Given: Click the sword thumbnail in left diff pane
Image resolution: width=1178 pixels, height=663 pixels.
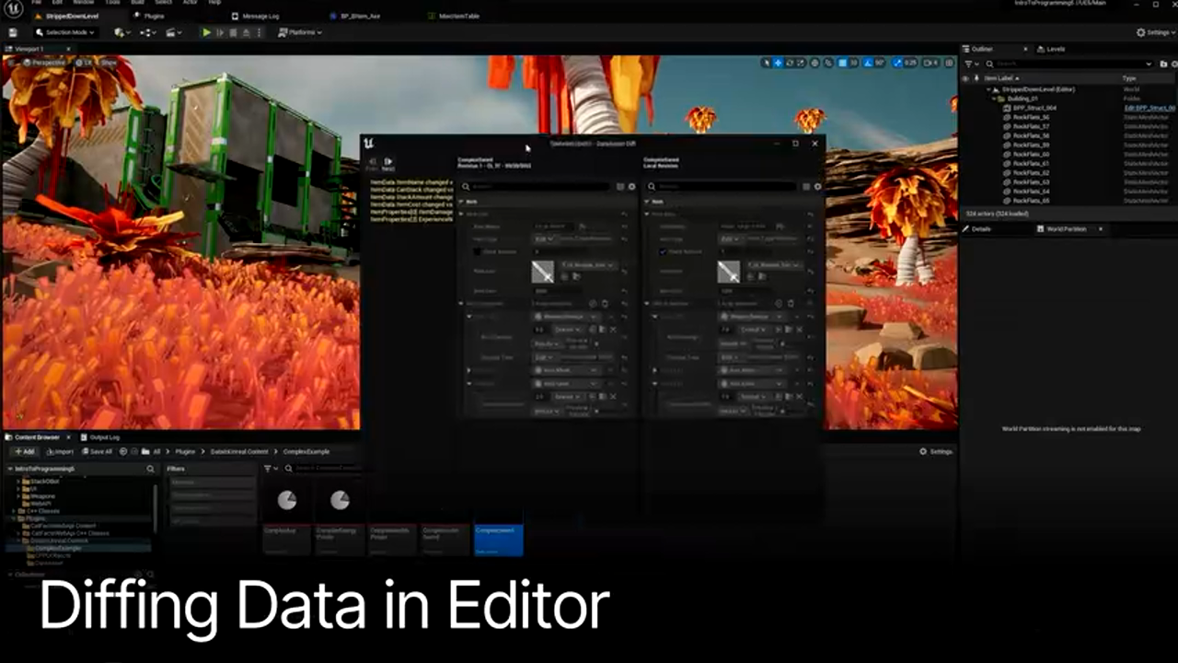Looking at the screenshot, I should point(542,271).
